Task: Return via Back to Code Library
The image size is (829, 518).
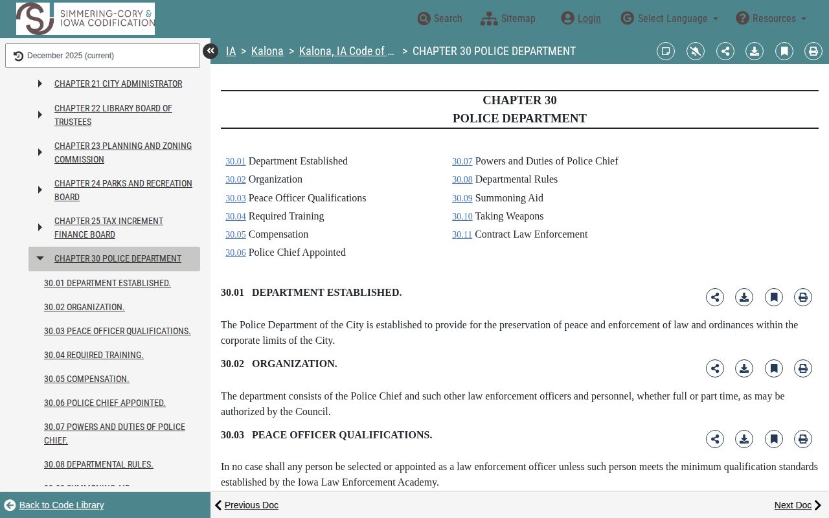Action: point(54,505)
